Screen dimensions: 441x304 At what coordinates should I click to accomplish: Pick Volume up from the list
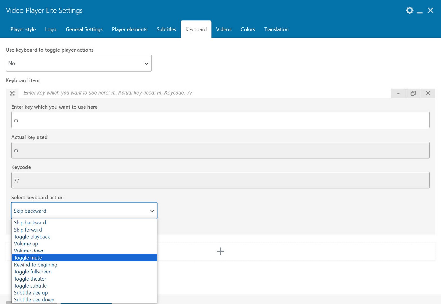[x=26, y=244]
